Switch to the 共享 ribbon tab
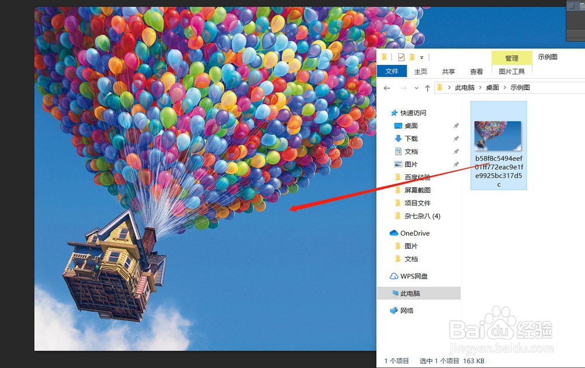 click(449, 71)
